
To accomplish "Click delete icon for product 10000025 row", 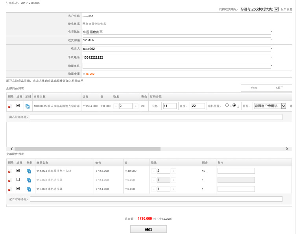I will 10,106.
